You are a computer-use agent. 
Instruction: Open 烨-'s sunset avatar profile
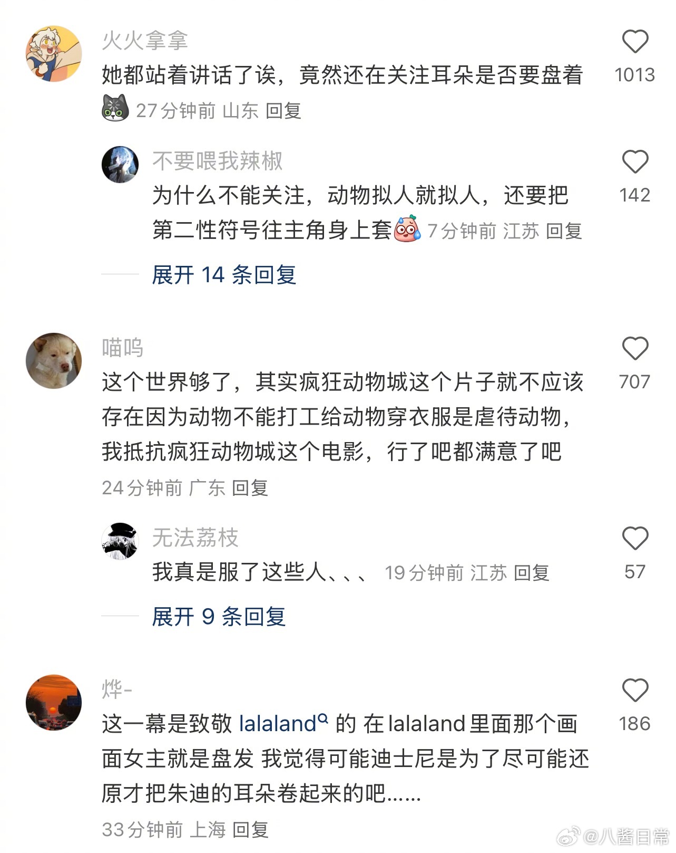(x=54, y=703)
